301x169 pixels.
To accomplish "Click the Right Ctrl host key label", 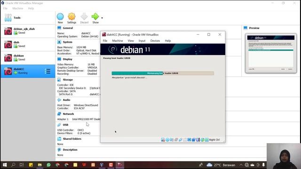I will (x=214, y=140).
